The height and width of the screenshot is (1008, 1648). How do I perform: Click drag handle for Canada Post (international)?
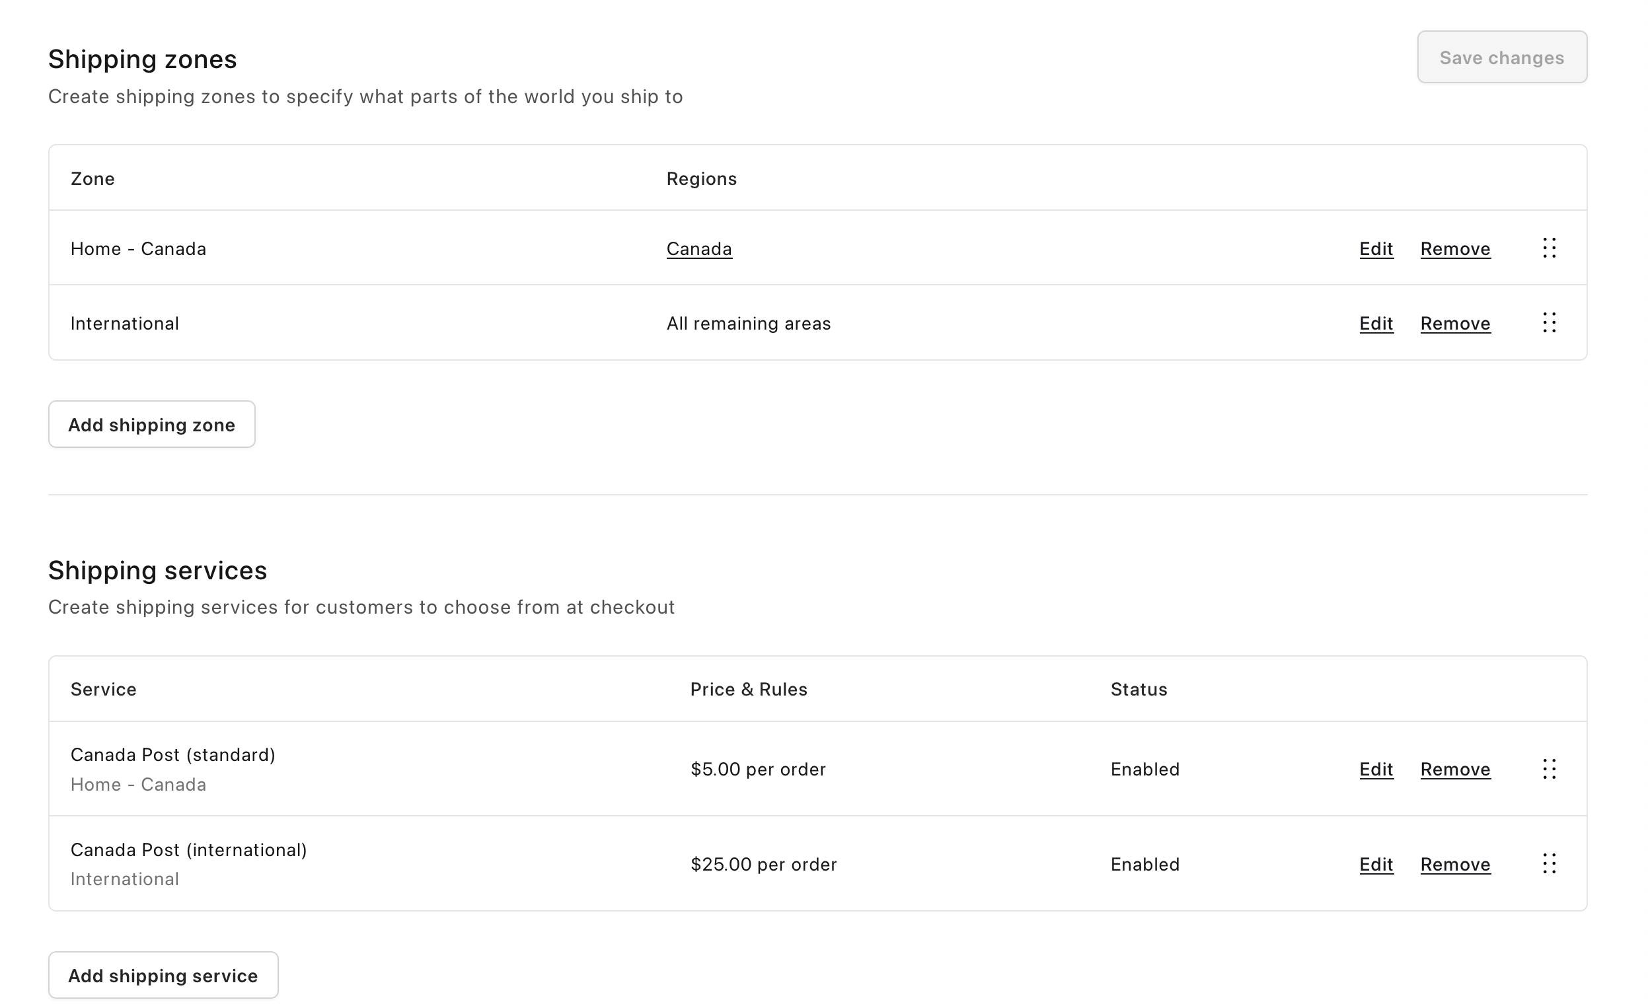(1549, 863)
